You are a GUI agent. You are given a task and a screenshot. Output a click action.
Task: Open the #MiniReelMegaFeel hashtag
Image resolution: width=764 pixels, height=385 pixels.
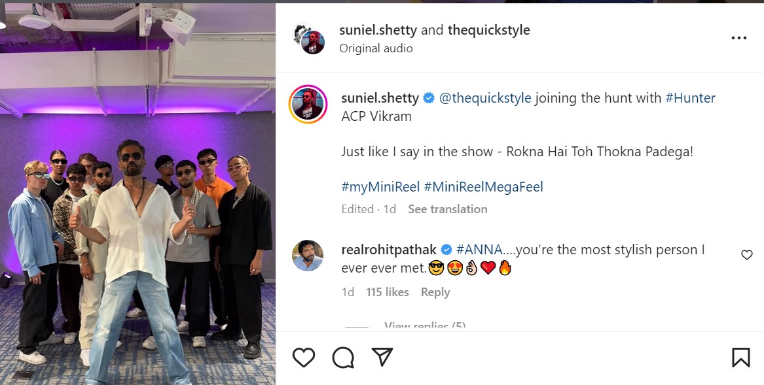tap(483, 187)
